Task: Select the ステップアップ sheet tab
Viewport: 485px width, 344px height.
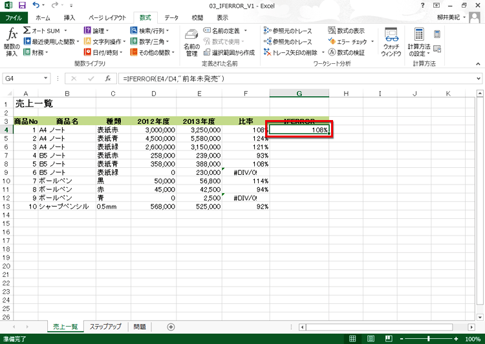Action: [105, 327]
